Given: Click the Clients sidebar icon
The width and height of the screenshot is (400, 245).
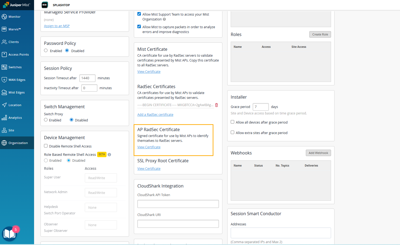Looking at the screenshot, I should 4,42.
